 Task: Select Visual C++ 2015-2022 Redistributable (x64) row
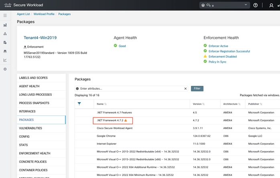pyautogui.click(x=177, y=152)
